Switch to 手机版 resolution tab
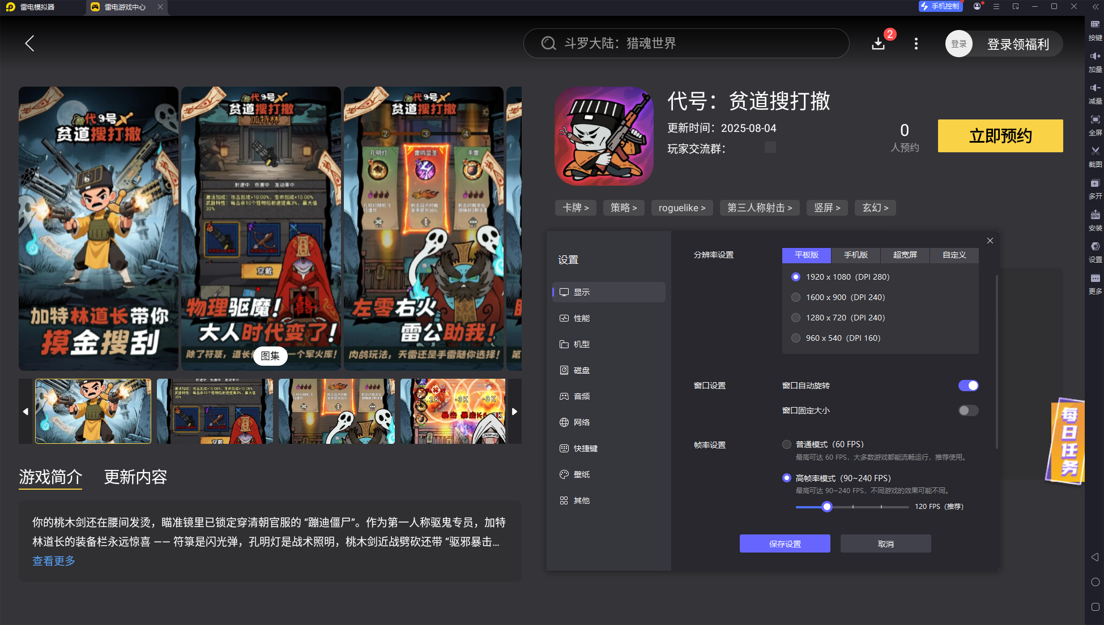1104x625 pixels. click(x=856, y=255)
